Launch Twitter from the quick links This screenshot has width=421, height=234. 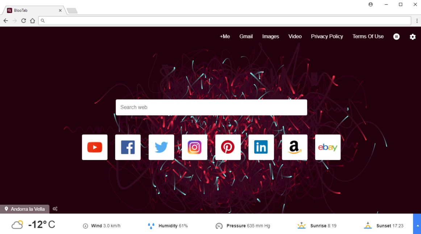[161, 147]
